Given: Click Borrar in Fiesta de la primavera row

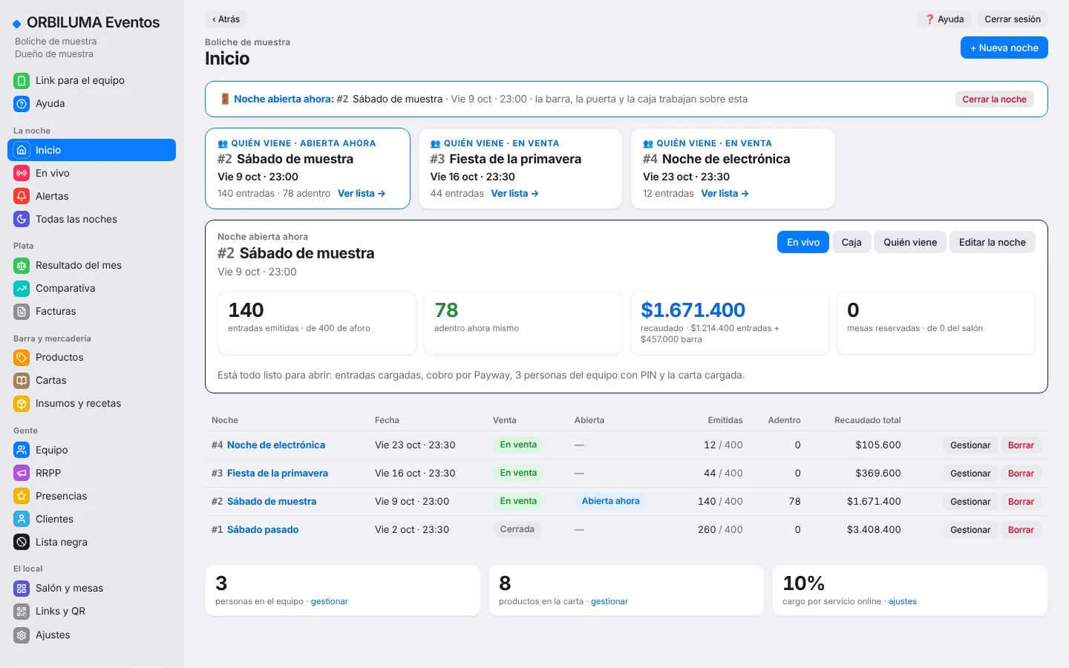Looking at the screenshot, I should tap(1021, 474).
